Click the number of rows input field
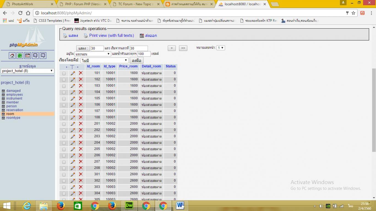376x211 pixels. pos(97,48)
